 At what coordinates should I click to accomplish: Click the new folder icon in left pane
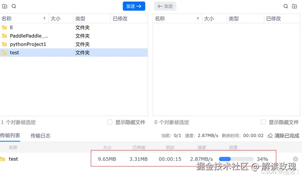5,6
